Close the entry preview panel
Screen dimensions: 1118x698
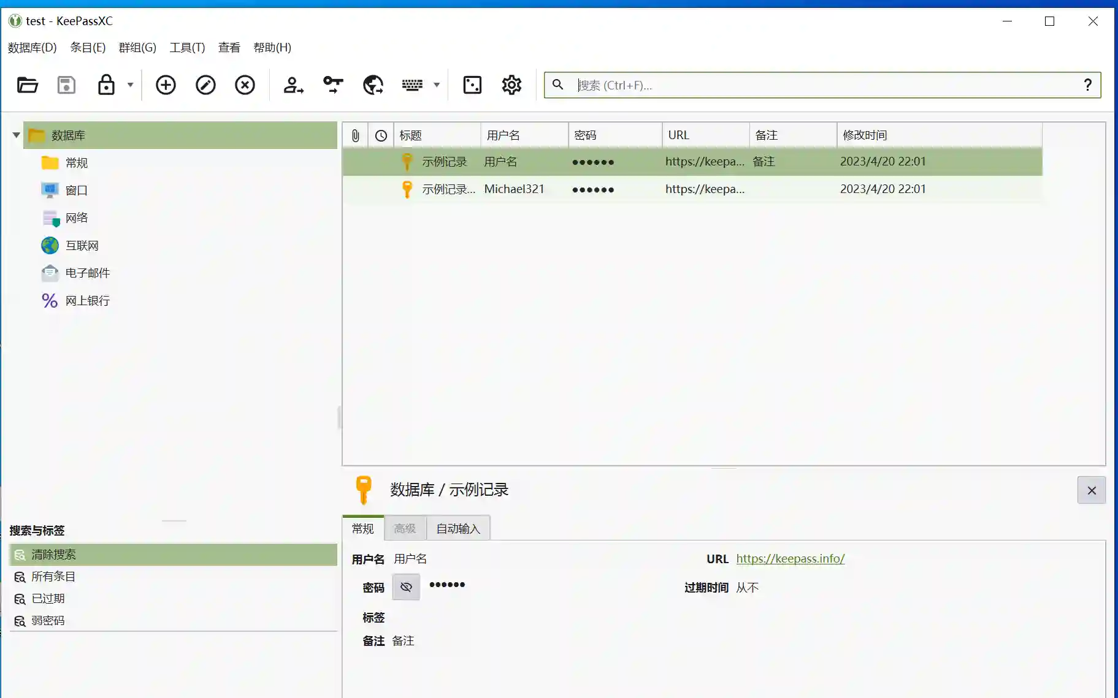[1091, 490]
